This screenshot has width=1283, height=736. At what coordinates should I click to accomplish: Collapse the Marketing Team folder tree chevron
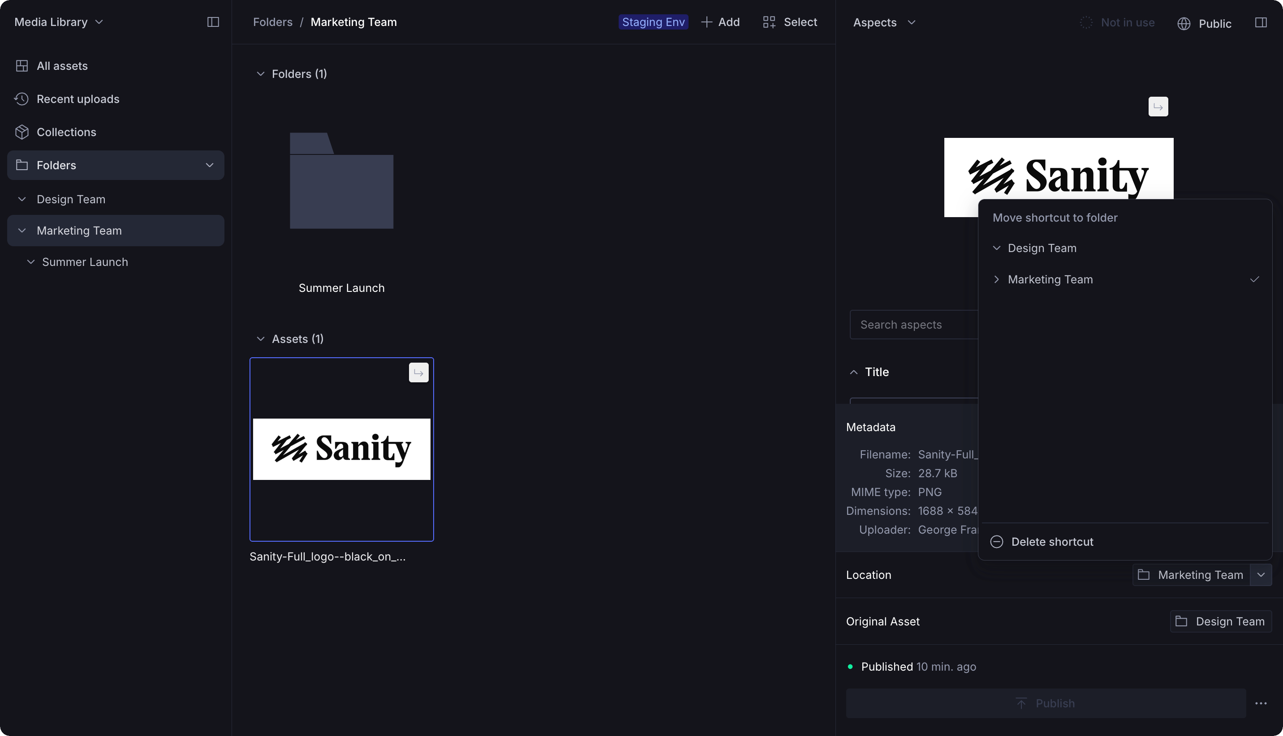[x=22, y=231]
